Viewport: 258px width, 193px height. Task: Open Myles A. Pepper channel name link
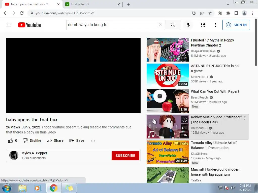point(34,153)
